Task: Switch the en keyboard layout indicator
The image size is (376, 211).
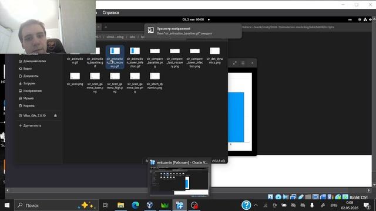Action: (x=350, y=19)
